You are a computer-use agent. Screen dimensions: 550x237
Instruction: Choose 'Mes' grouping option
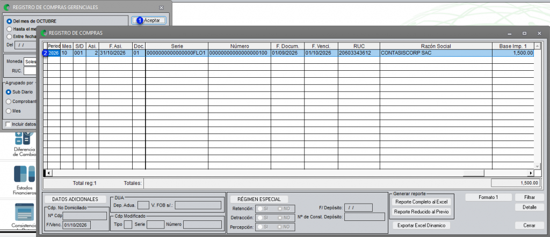[x=9, y=111]
